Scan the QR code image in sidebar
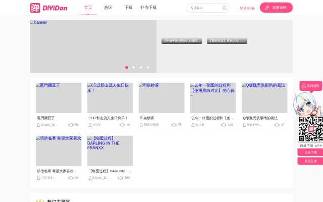 point(310,129)
